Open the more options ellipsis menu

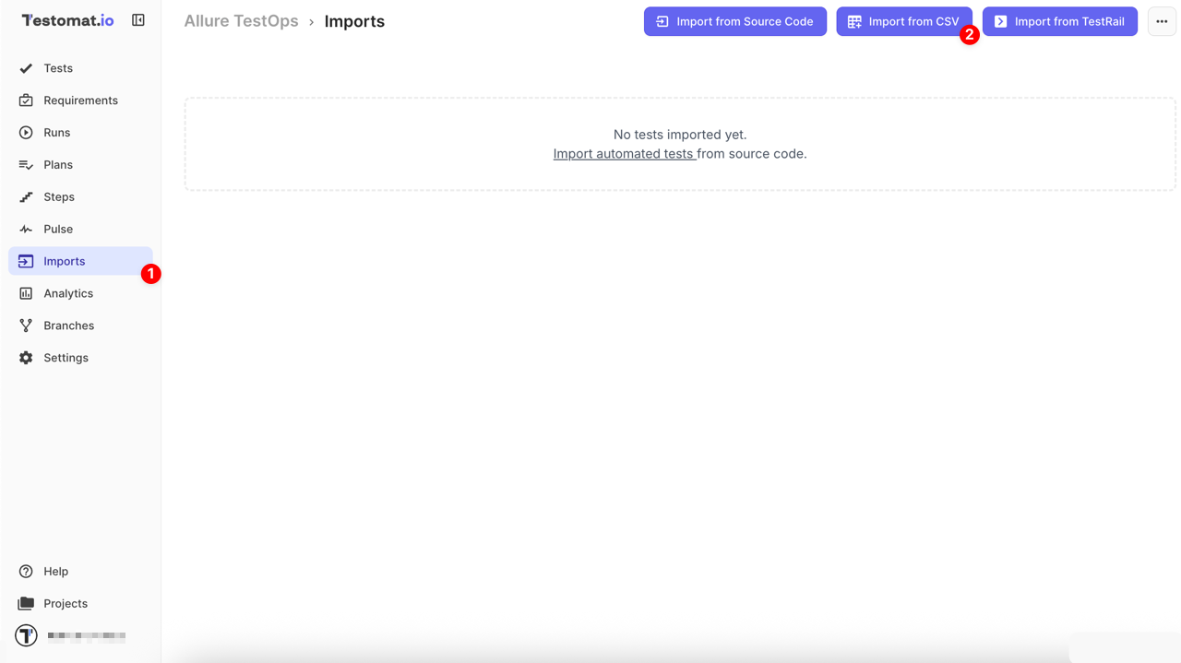1161,20
